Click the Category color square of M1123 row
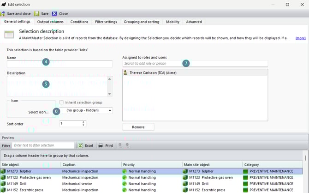The width and height of the screenshot is (309, 193). tap(245, 177)
